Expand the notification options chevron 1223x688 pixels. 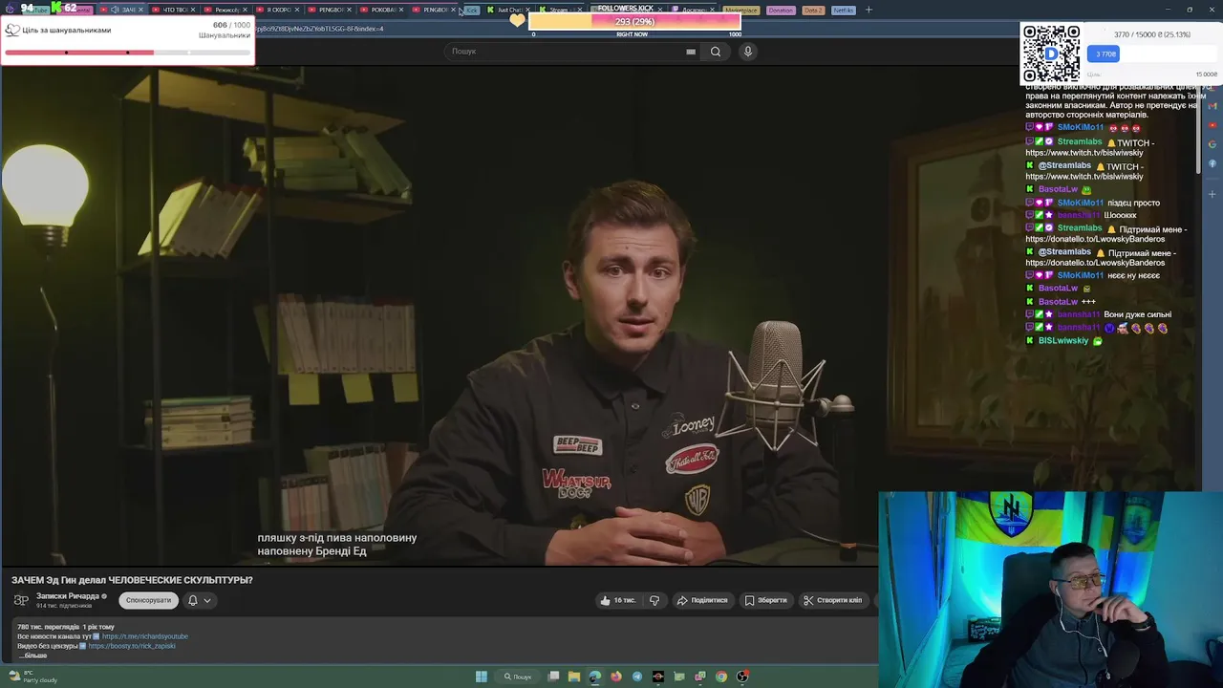[207, 600]
